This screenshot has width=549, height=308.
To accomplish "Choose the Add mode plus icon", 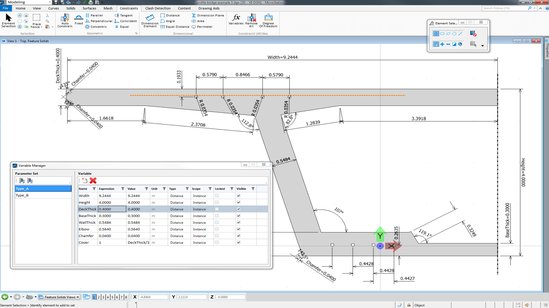I will pos(442,44).
